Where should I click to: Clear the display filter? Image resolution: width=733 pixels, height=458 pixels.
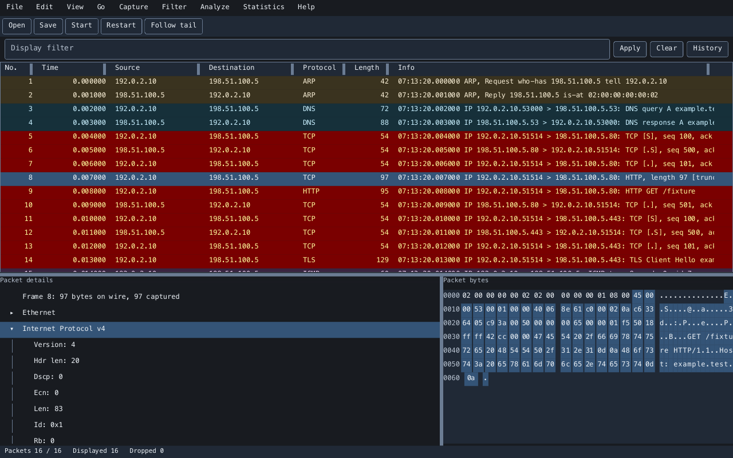coord(667,49)
